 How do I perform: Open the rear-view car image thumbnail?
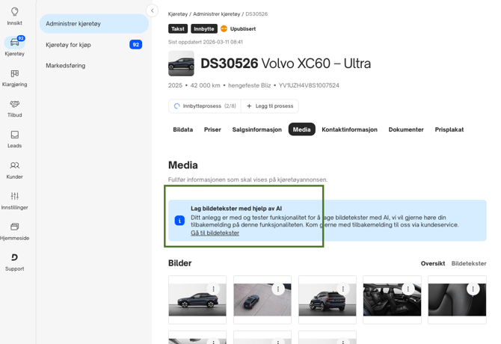point(328,300)
